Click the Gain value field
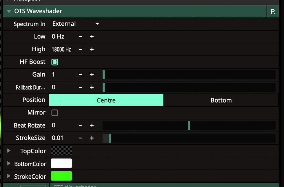The height and width of the screenshot is (187, 284). point(62,75)
